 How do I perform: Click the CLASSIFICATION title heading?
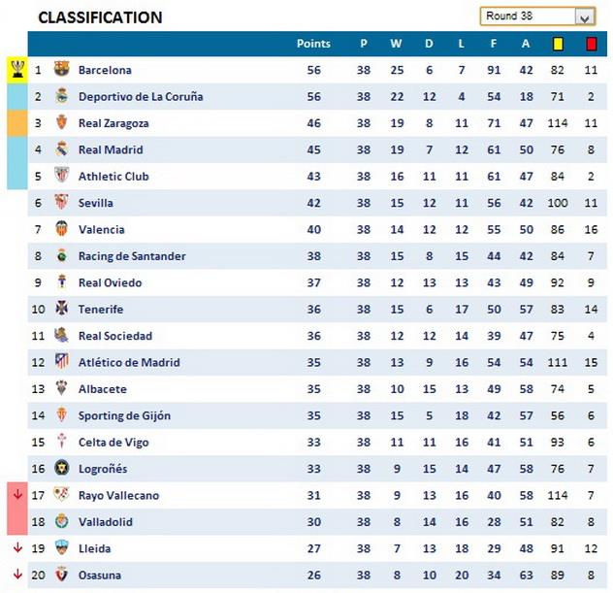click(100, 17)
